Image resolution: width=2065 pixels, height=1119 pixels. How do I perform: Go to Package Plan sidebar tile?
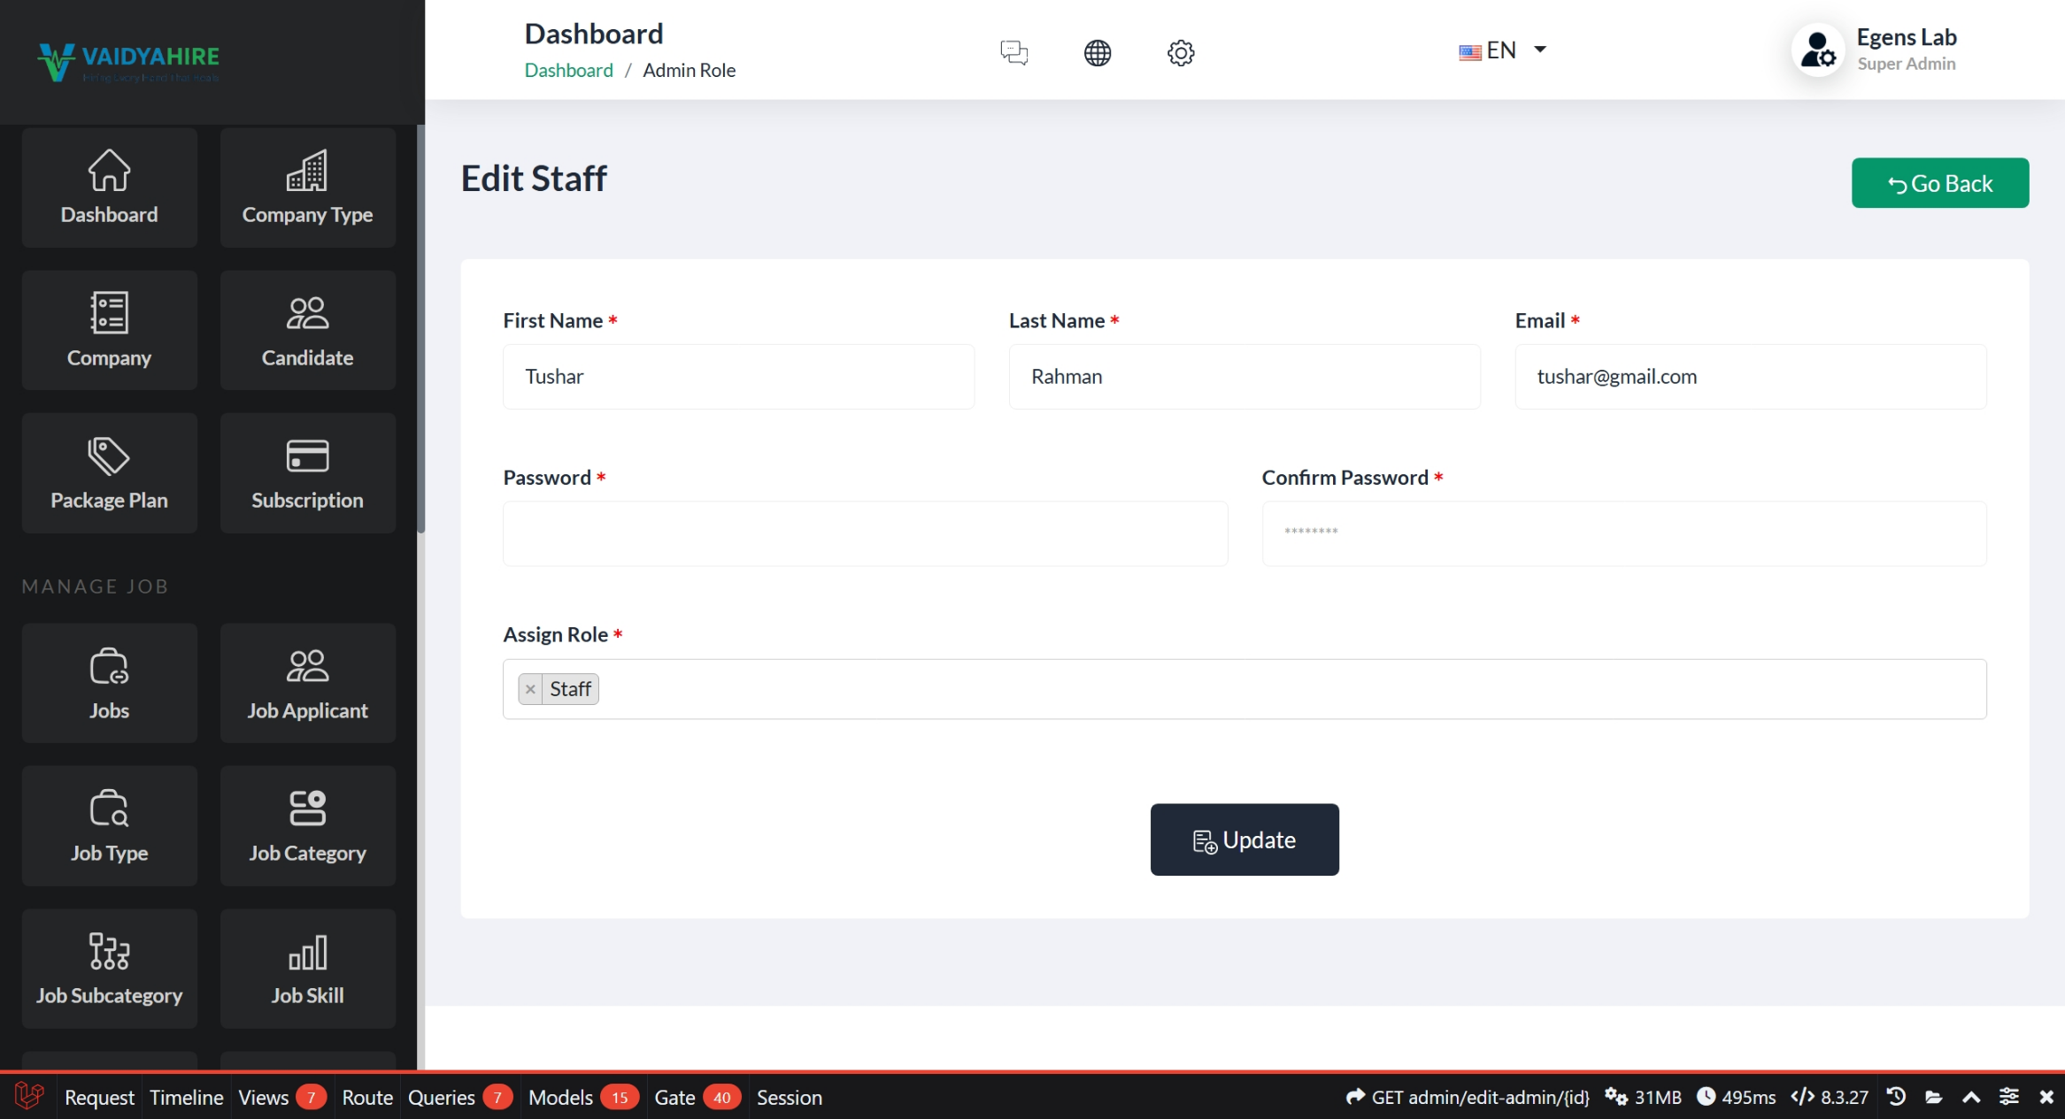pyautogui.click(x=109, y=473)
